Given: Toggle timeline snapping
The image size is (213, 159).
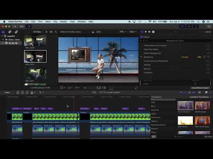Looking at the screenshot, I should 193,92.
